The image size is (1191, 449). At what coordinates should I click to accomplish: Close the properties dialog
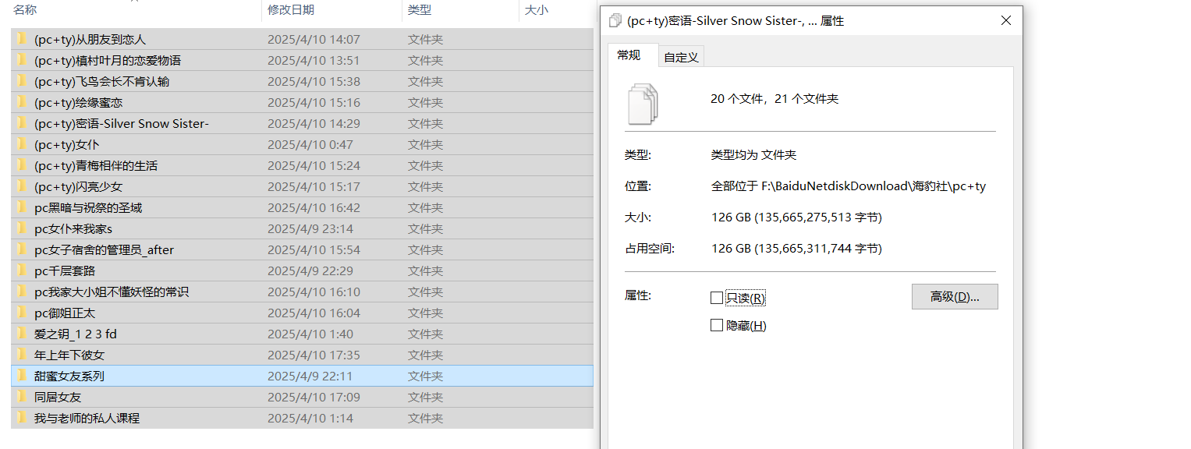click(1005, 20)
